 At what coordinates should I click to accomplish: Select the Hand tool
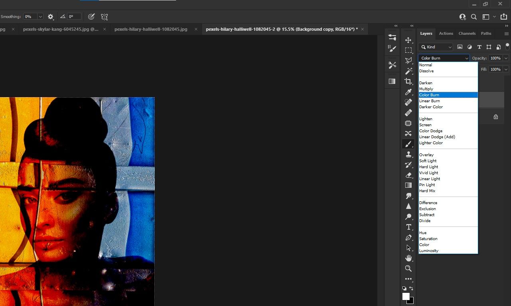pos(408,258)
